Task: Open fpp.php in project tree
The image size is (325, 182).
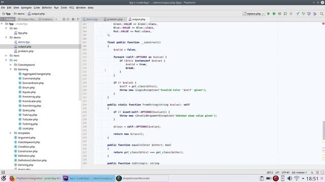Action: [x=22, y=33]
